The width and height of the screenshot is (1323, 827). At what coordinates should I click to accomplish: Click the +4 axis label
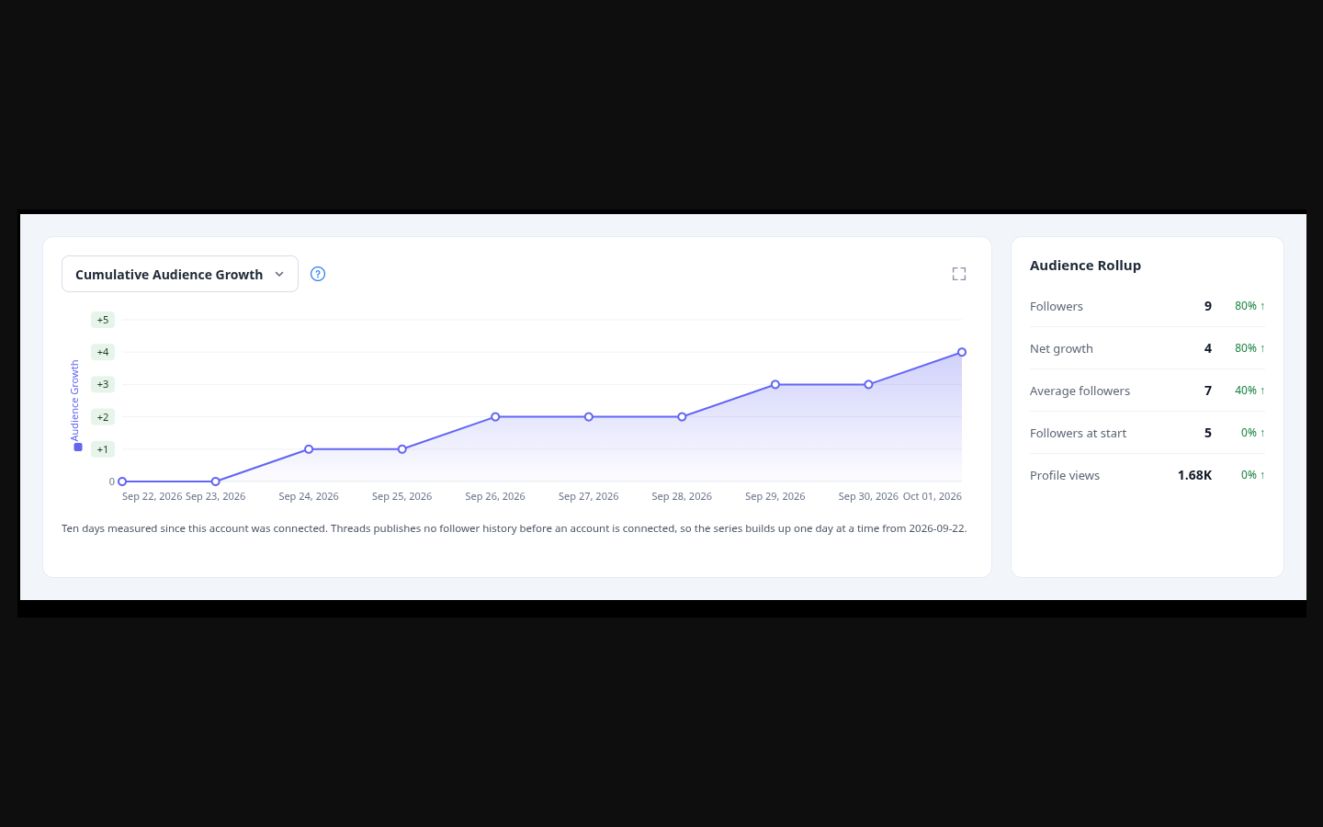(103, 352)
